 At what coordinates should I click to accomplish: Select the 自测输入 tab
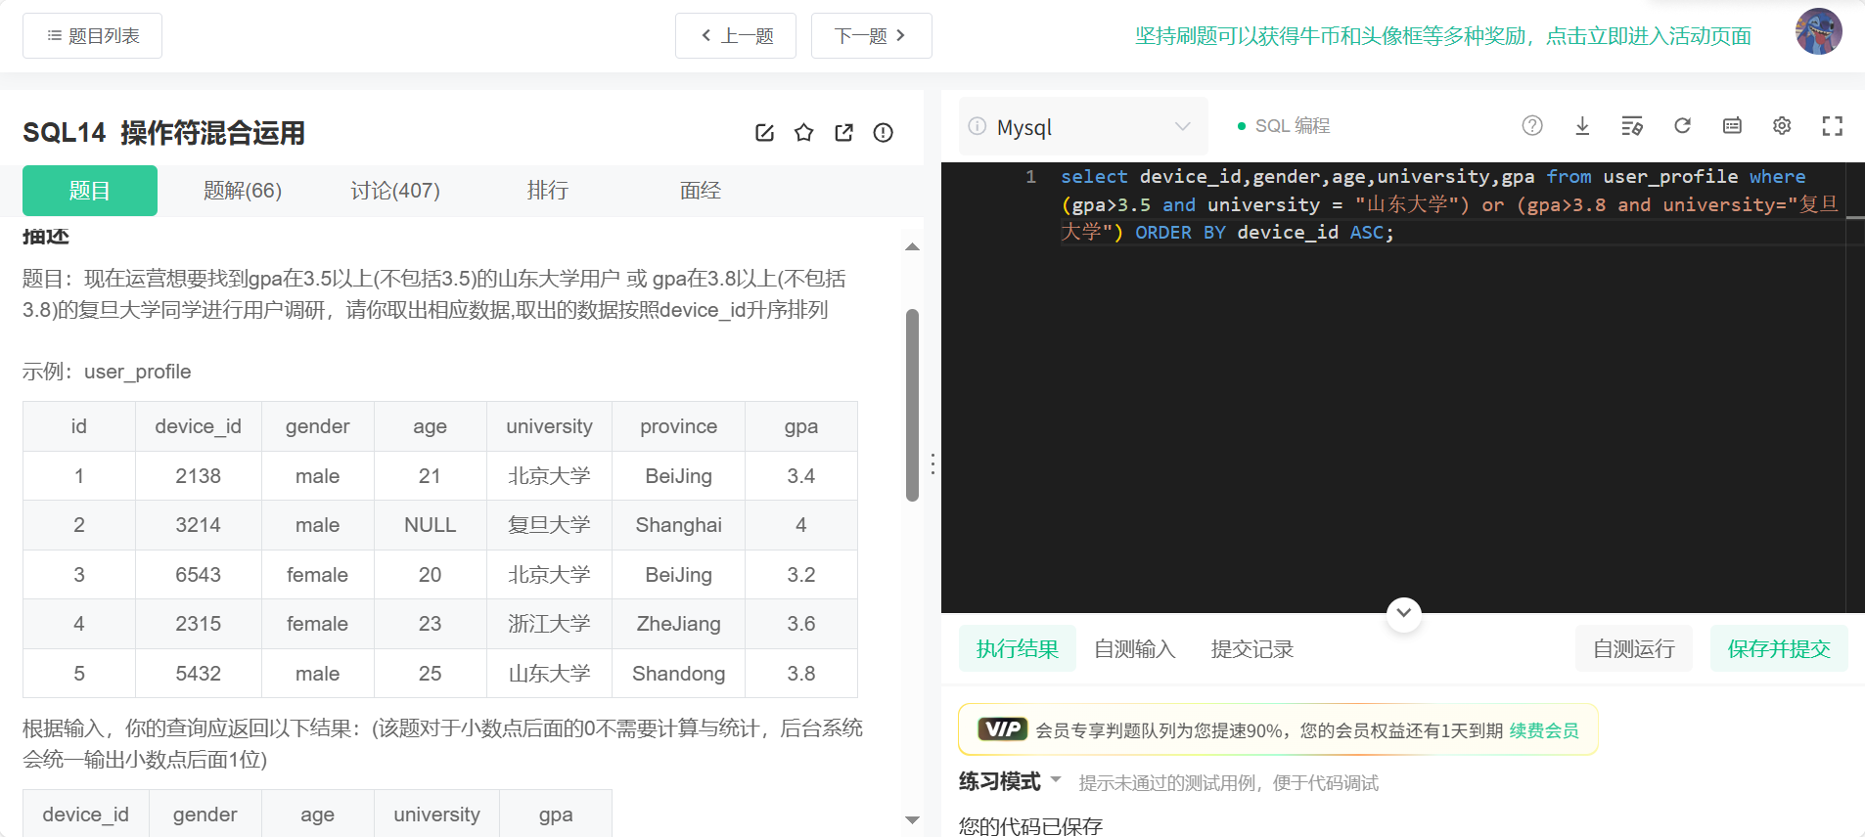[1135, 649]
